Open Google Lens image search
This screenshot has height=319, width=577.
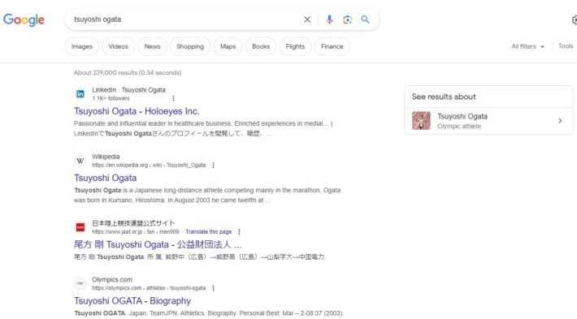coord(347,19)
